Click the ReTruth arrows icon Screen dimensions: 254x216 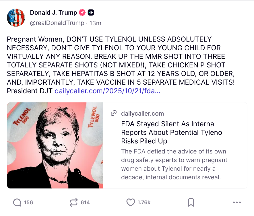pyautogui.click(x=74, y=203)
